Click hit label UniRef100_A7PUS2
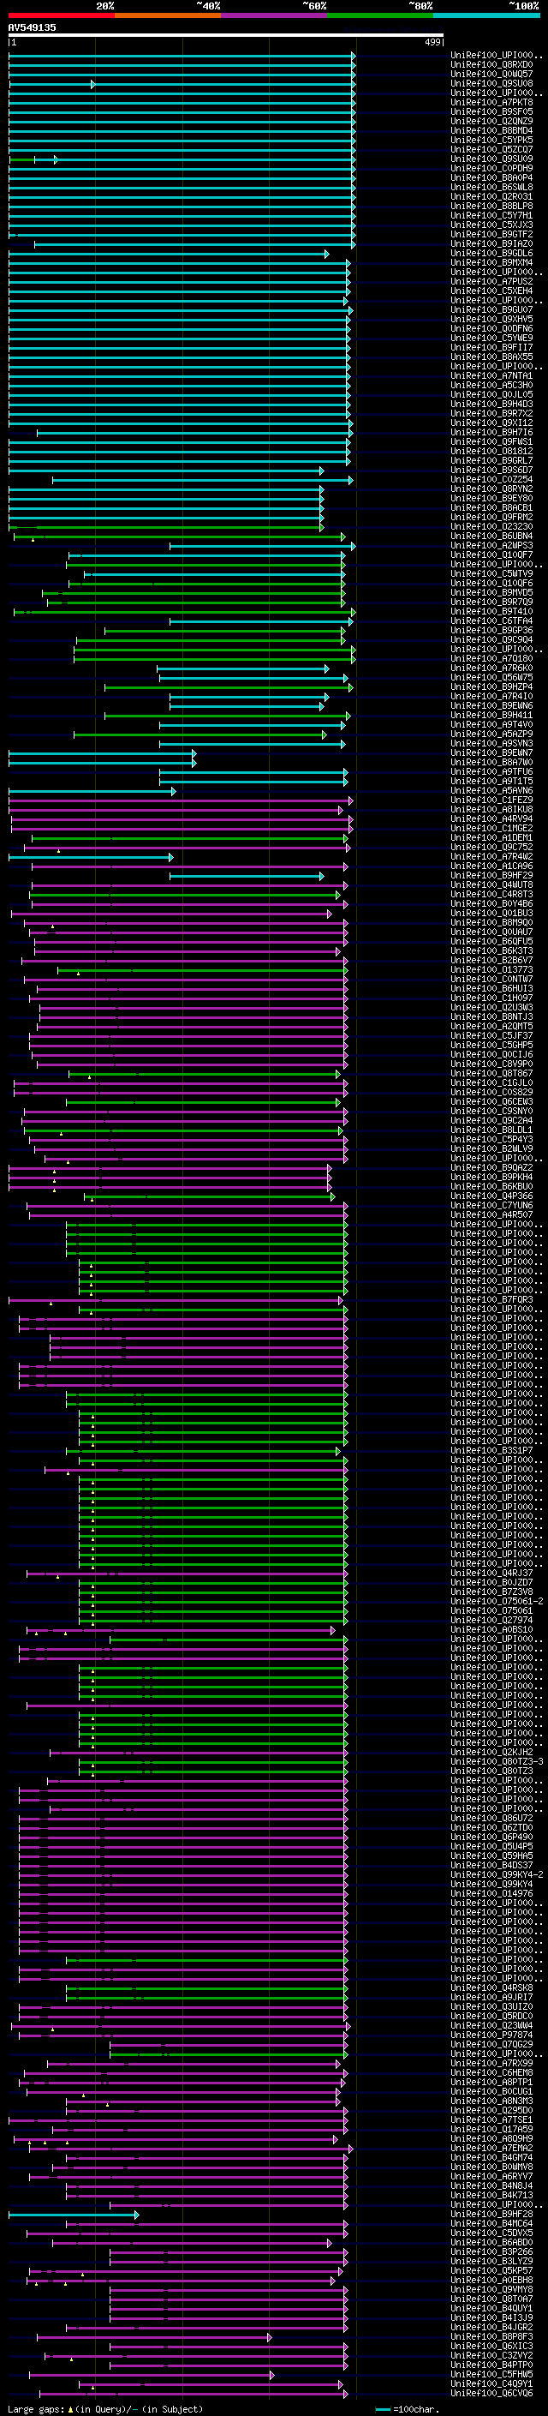Image resolution: width=548 pixels, height=2416 pixels. 491,281
